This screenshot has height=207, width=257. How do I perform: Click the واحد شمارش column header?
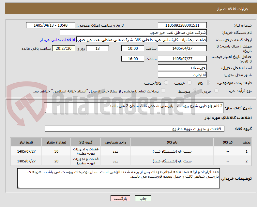tap(116, 142)
